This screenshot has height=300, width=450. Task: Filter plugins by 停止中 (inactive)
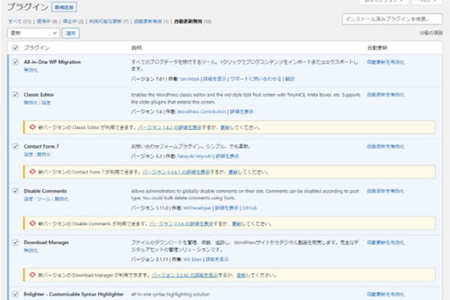pos(69,21)
